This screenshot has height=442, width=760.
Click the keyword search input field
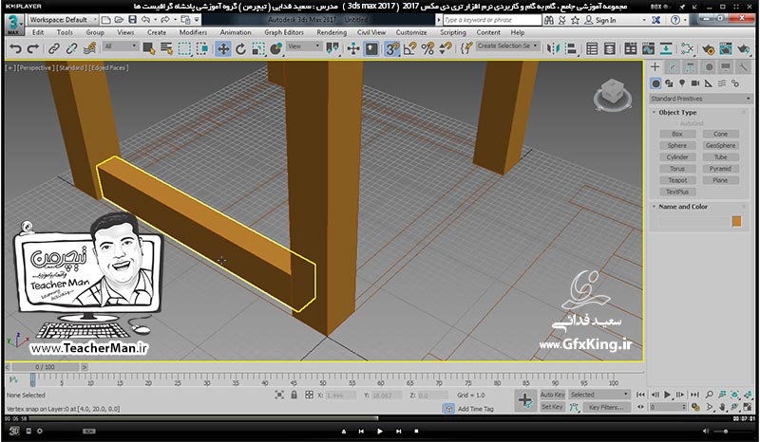point(492,20)
